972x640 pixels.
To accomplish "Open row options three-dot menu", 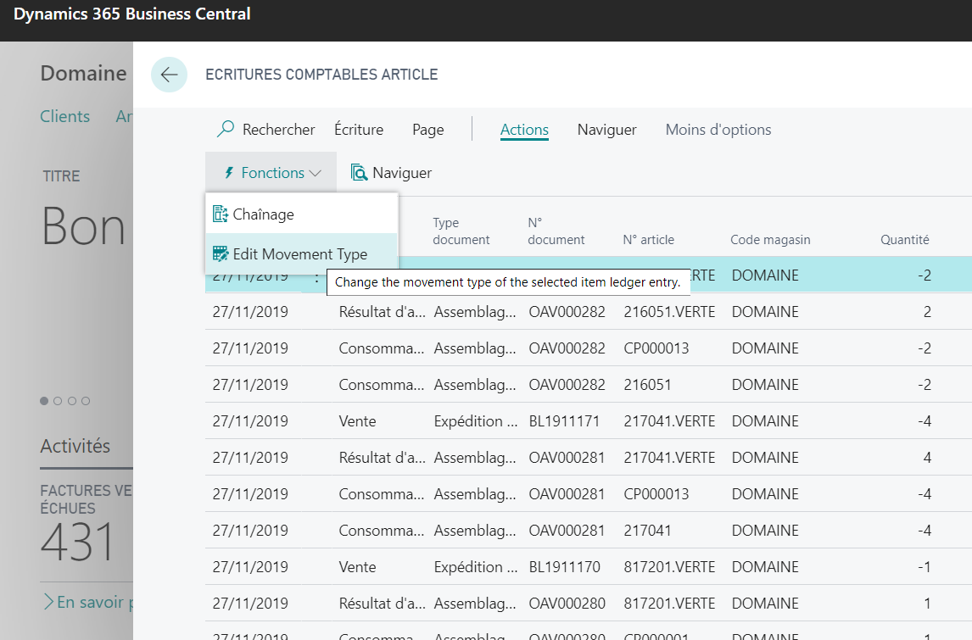I will 316,277.
